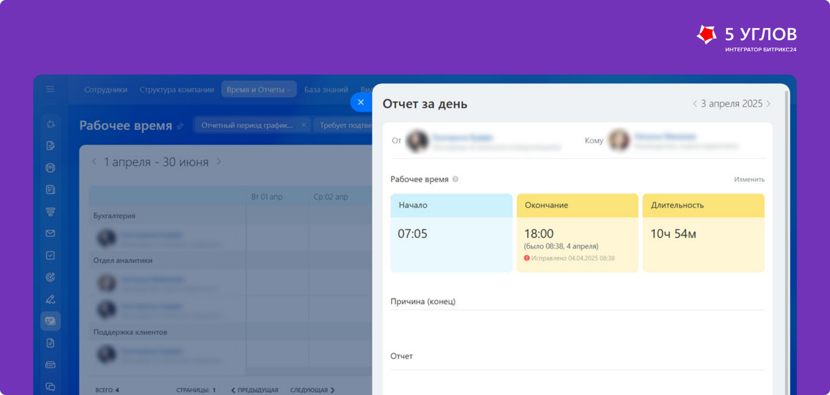Screen dimensions: 830x395
Task: Click the help question icon beside Рабочее время
Action: 456,179
